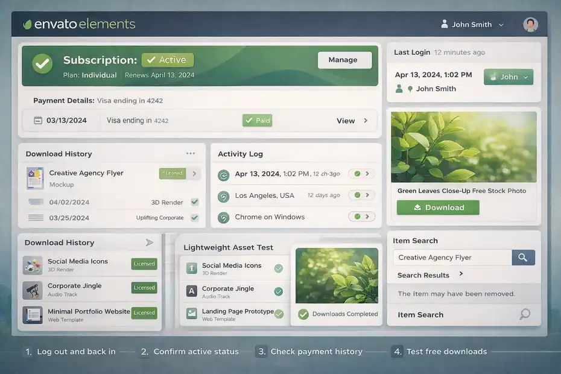Click the Envato Elements leaf logo
Viewport: 561px width, 374px height.
[x=27, y=24]
